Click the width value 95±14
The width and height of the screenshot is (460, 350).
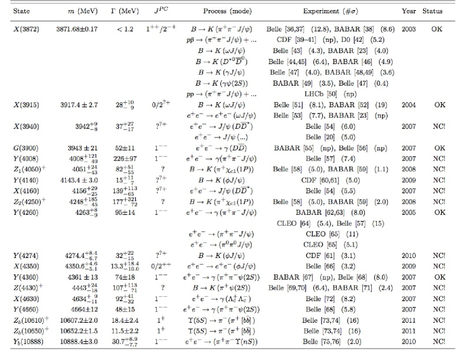[x=125, y=212]
